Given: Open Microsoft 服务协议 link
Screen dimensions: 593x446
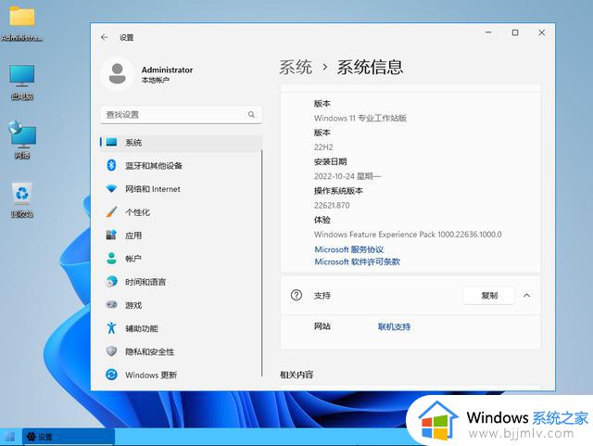Looking at the screenshot, I should pyautogui.click(x=349, y=249).
